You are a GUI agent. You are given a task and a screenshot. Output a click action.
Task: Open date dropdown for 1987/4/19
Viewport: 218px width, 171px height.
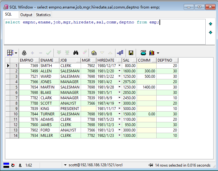(119, 103)
